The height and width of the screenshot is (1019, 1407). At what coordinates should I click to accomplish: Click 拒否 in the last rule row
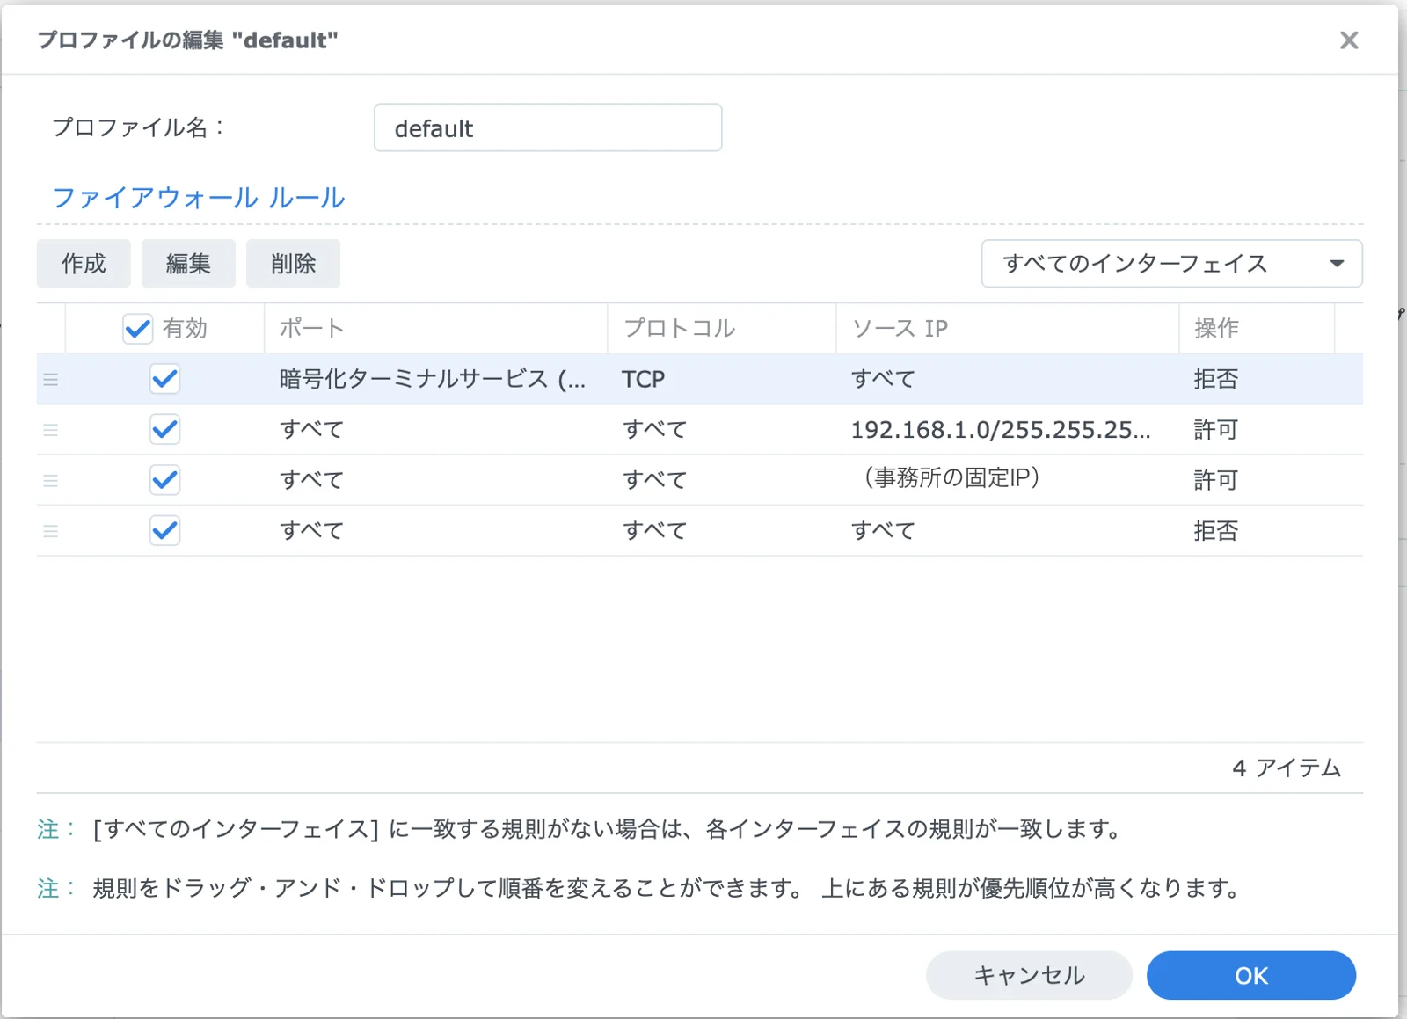[x=1216, y=531]
